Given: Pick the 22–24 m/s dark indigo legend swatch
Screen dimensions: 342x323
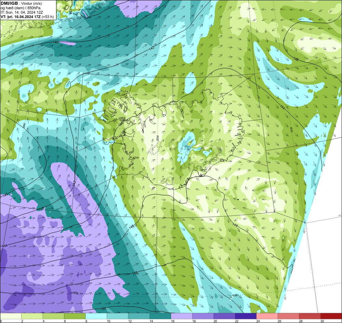Looking at the screenshot, I should [x=246, y=316].
